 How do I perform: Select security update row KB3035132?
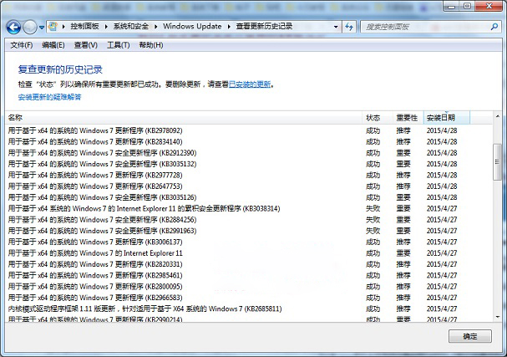[249, 164]
